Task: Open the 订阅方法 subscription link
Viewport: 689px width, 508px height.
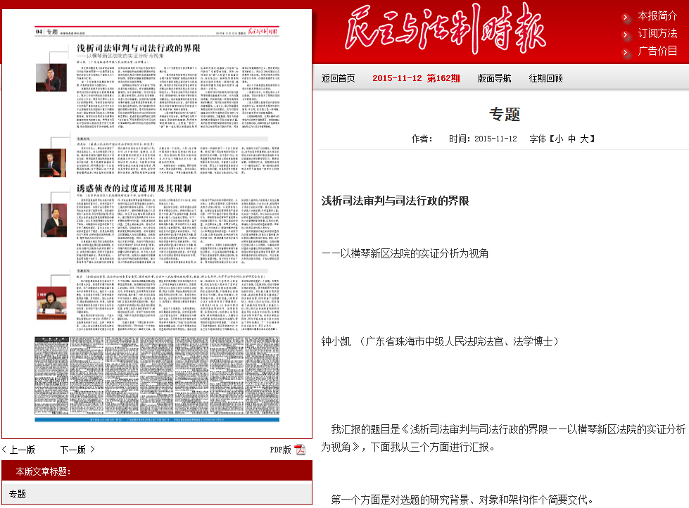Action: point(657,33)
